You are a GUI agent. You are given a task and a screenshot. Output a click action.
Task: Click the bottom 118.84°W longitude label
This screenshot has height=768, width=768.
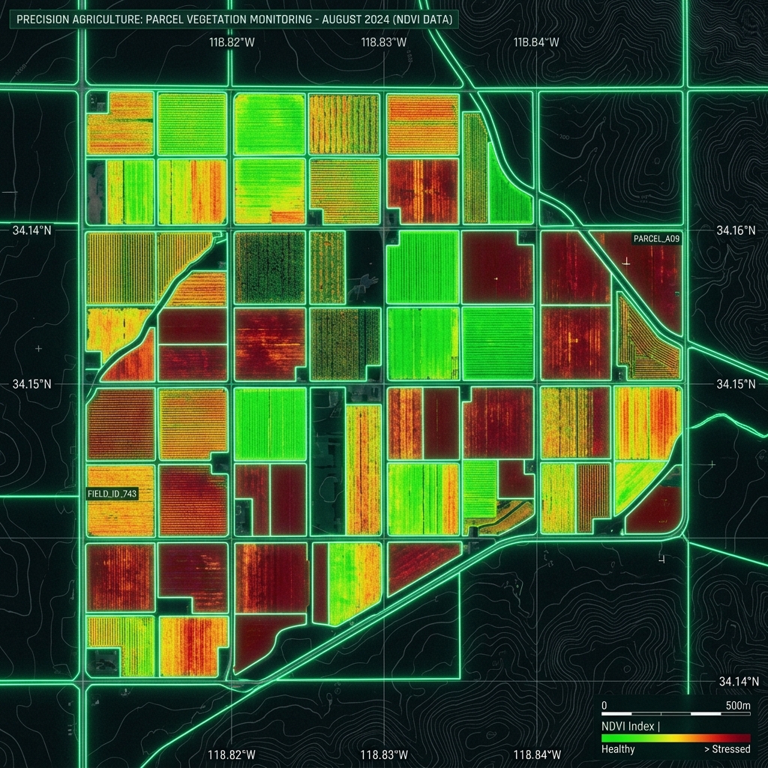coord(537,754)
